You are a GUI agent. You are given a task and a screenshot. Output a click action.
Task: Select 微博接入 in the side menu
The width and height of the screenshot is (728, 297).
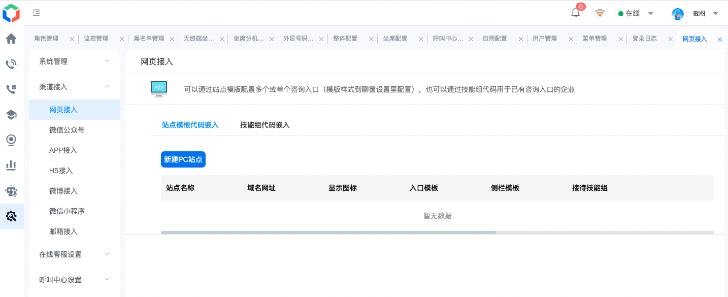pos(75,191)
